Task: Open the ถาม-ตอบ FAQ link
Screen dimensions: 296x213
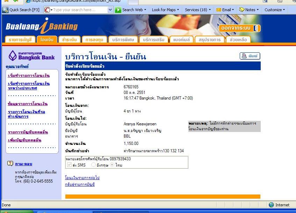Action: [x=24, y=164]
